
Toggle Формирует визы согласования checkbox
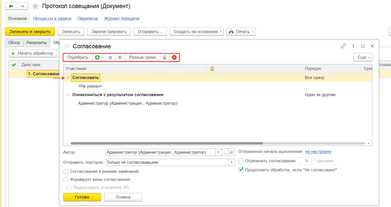(x=66, y=180)
